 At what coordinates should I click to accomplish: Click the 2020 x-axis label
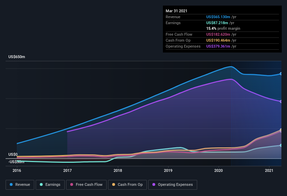(x=218, y=170)
